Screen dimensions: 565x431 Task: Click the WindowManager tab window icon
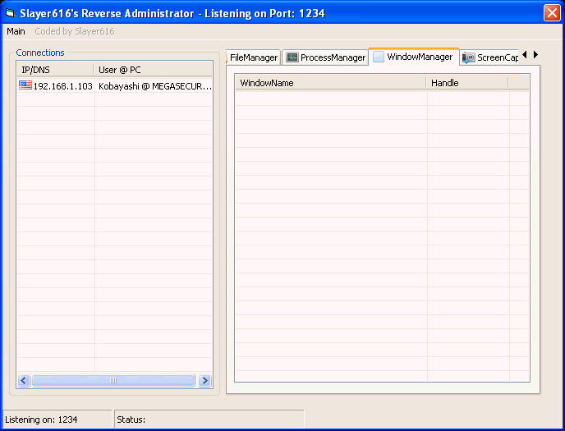point(379,57)
